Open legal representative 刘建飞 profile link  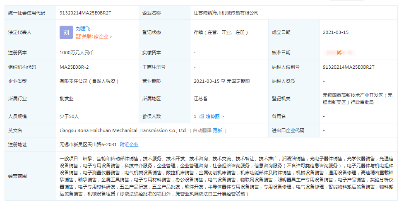83,29
